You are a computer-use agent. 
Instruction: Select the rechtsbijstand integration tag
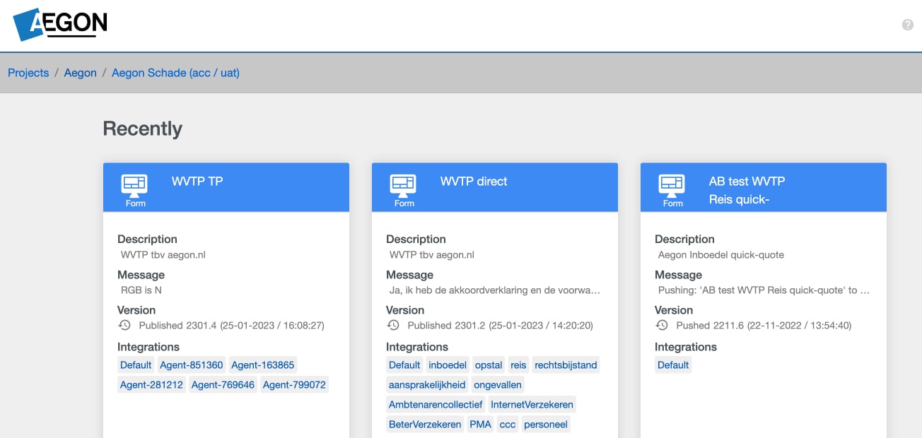[566, 365]
